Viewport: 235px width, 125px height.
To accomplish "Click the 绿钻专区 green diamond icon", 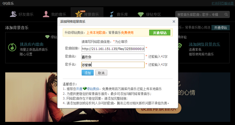I will (141, 15).
